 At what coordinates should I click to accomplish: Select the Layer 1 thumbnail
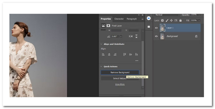[163, 28]
